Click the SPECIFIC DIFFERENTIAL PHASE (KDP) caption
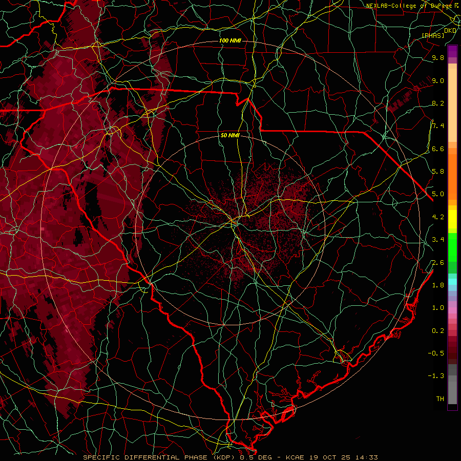This screenshot has height=461, width=461. (x=159, y=457)
